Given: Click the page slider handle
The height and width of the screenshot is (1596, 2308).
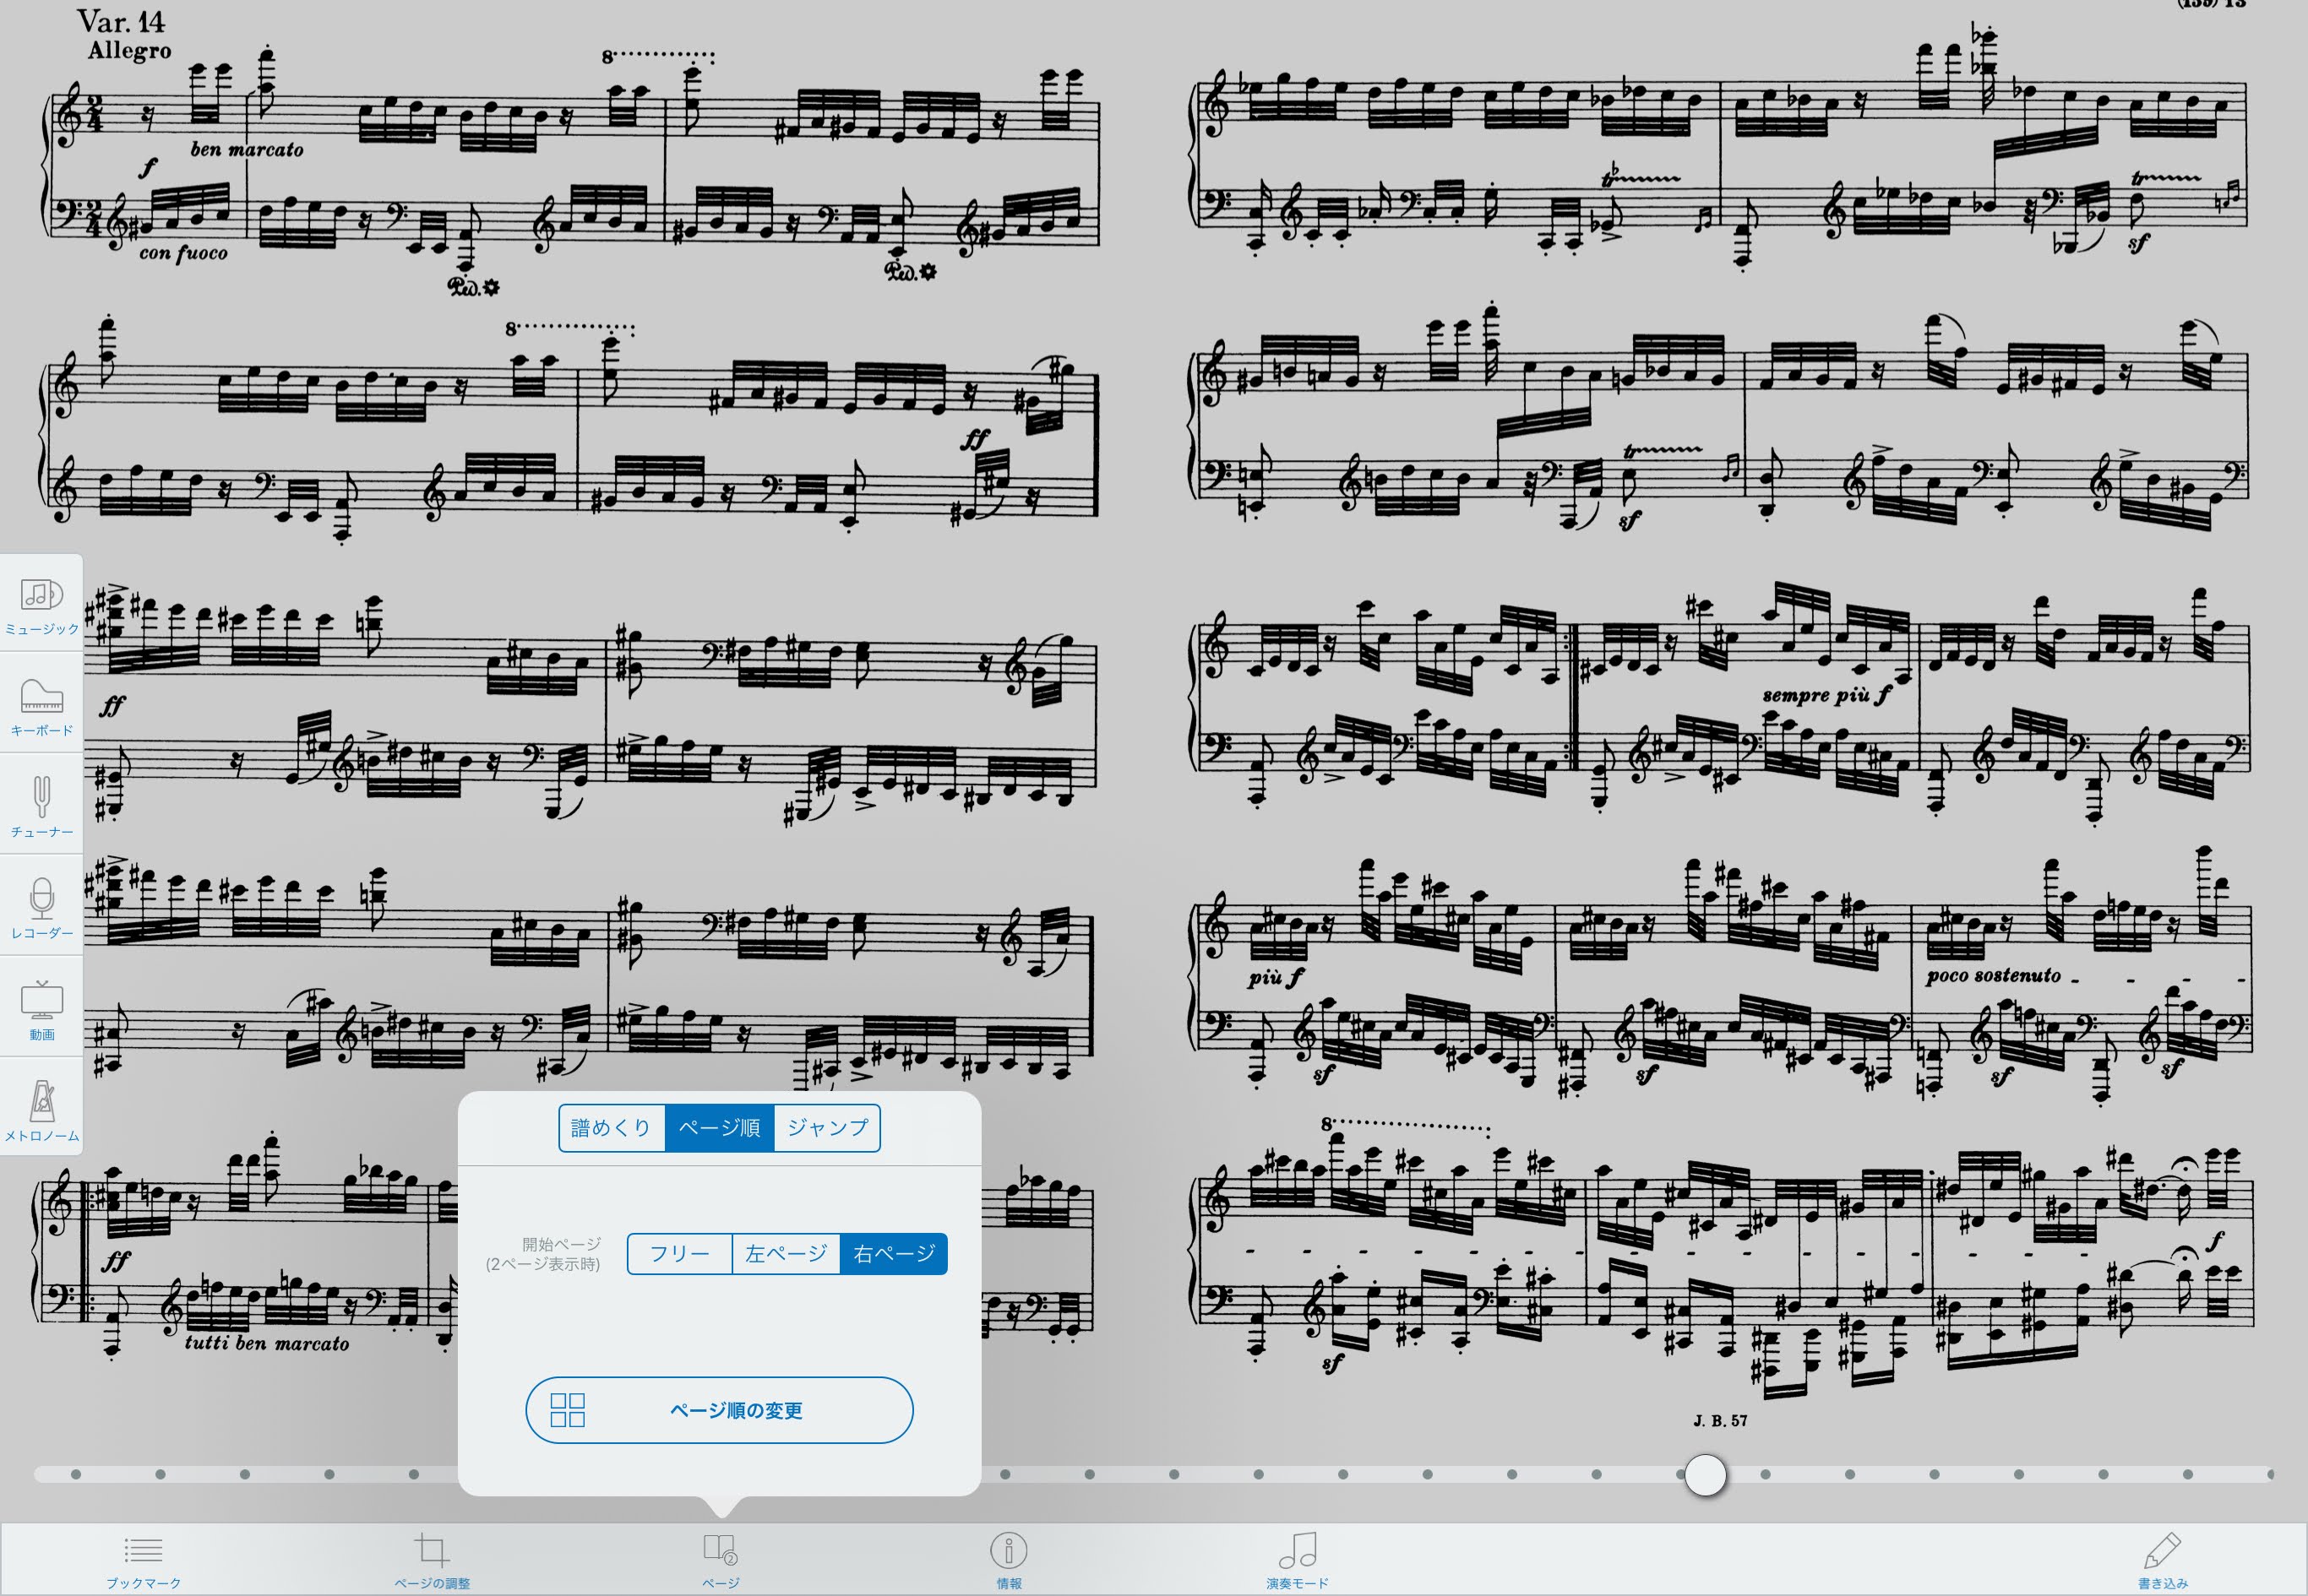Looking at the screenshot, I should 1706,1474.
